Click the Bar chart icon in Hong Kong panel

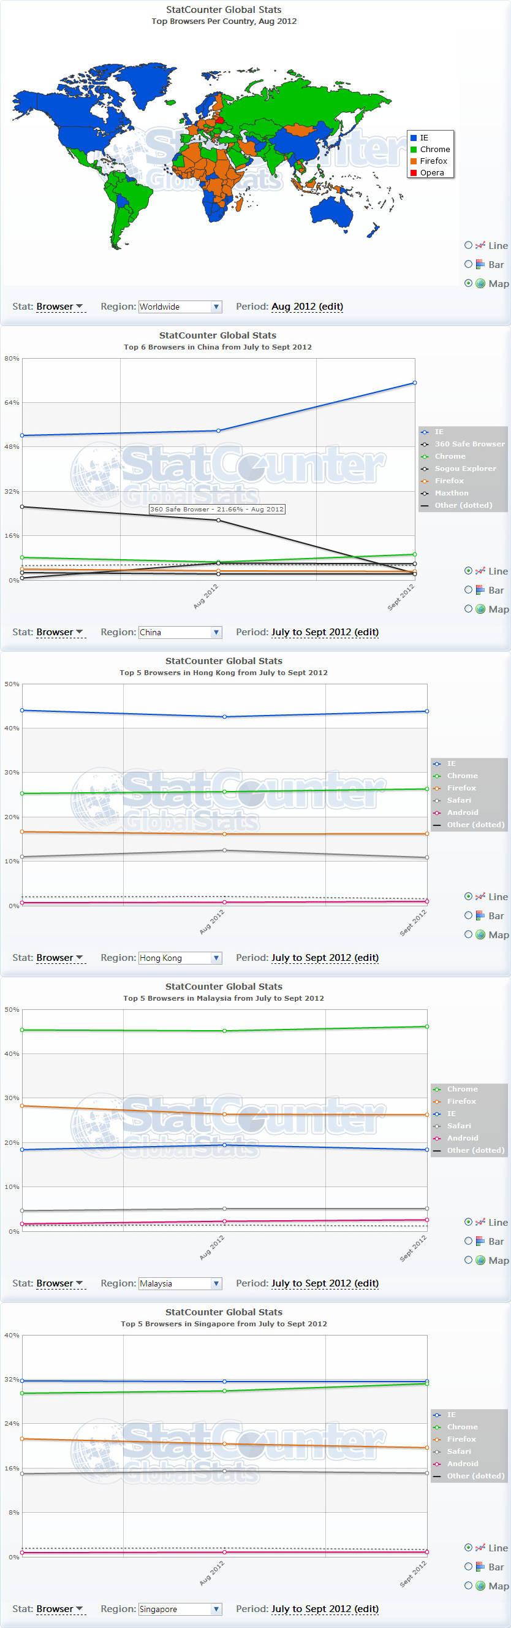[x=480, y=915]
